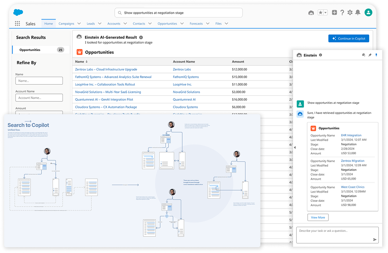The width and height of the screenshot is (388, 253).
Task: Open the Setup gear icon
Action: tap(350, 13)
